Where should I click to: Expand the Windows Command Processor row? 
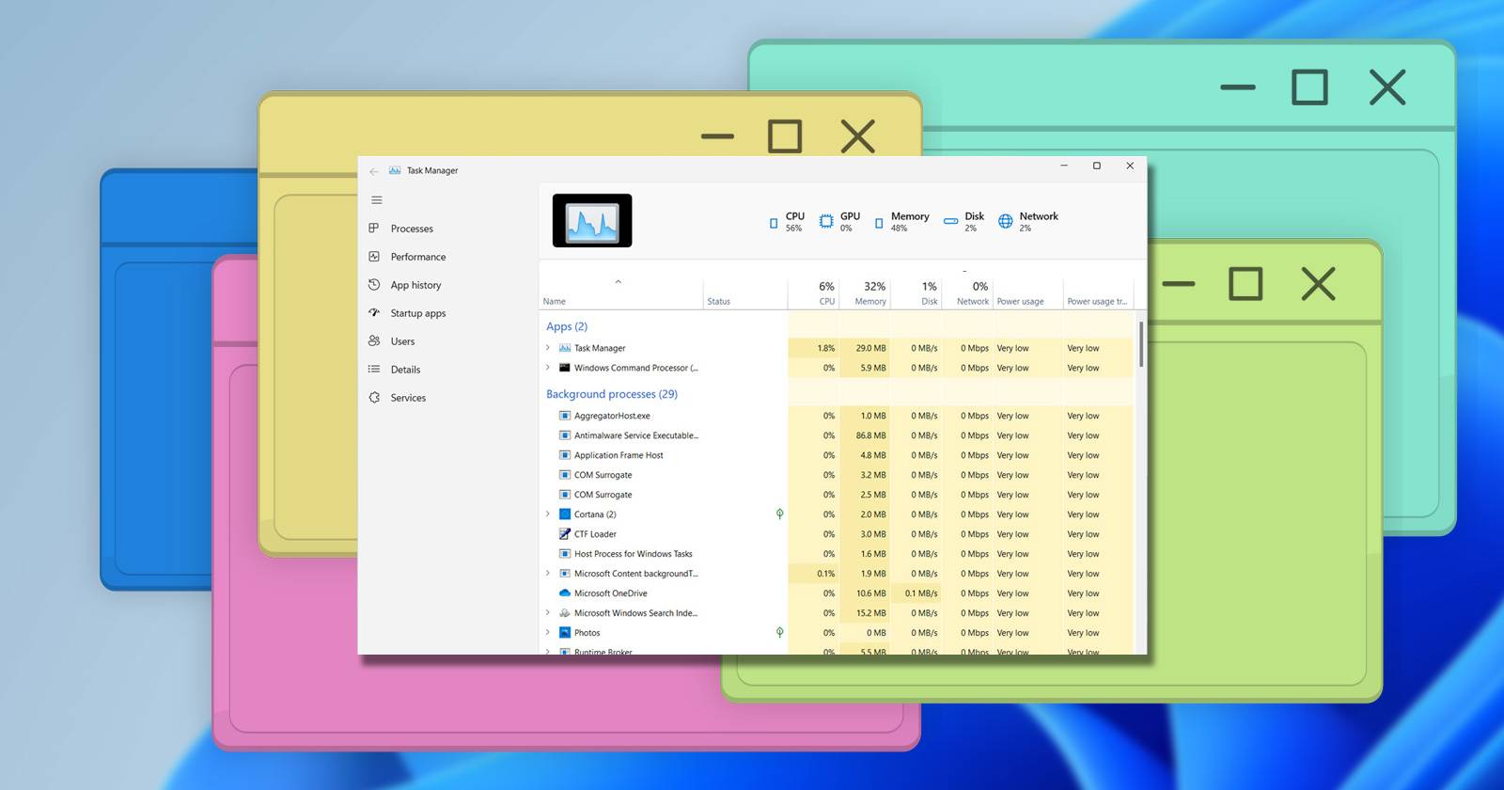pyautogui.click(x=548, y=368)
